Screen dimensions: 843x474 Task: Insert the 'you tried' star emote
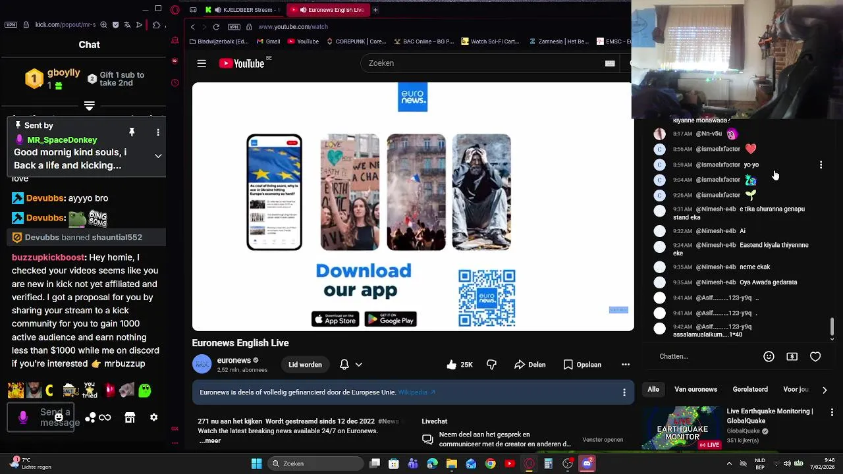pyautogui.click(x=90, y=390)
